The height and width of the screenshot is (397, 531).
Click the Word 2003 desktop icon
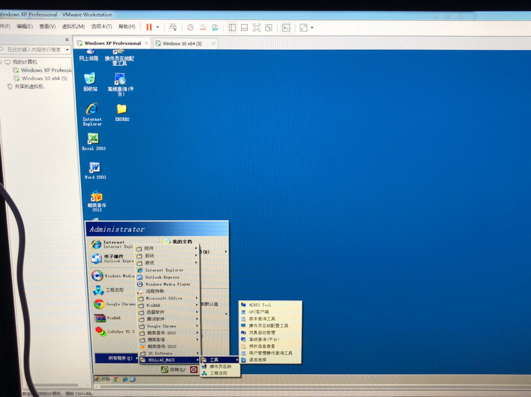pos(95,170)
